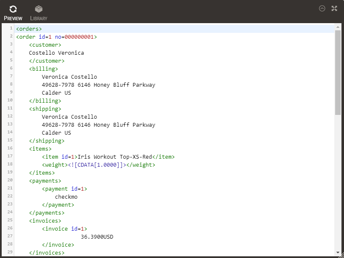Image resolution: width=344 pixels, height=258 pixels.
Task: Click Calder US on line 14
Action: pyautogui.click(x=56, y=133)
